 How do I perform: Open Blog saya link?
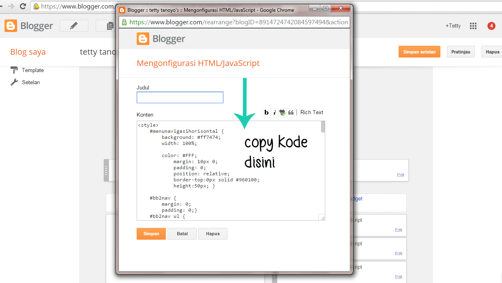(x=28, y=52)
